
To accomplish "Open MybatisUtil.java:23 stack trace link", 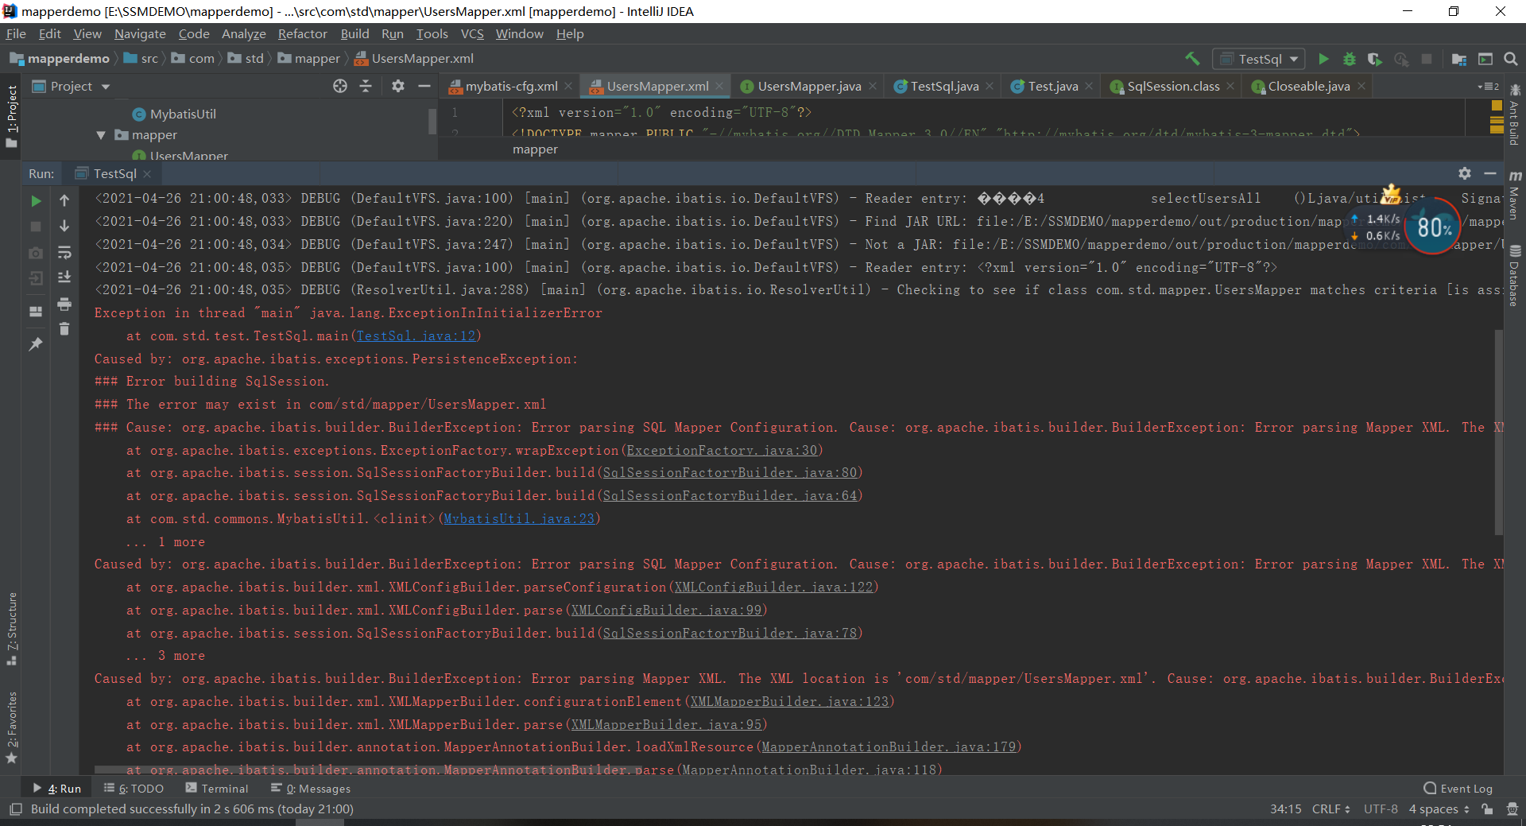I will tap(519, 518).
